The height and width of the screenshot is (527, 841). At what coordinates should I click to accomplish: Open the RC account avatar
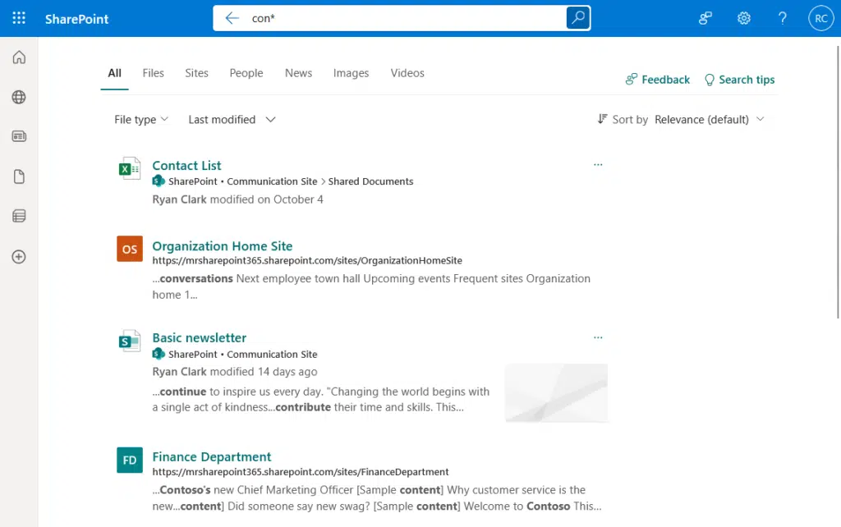pos(821,18)
